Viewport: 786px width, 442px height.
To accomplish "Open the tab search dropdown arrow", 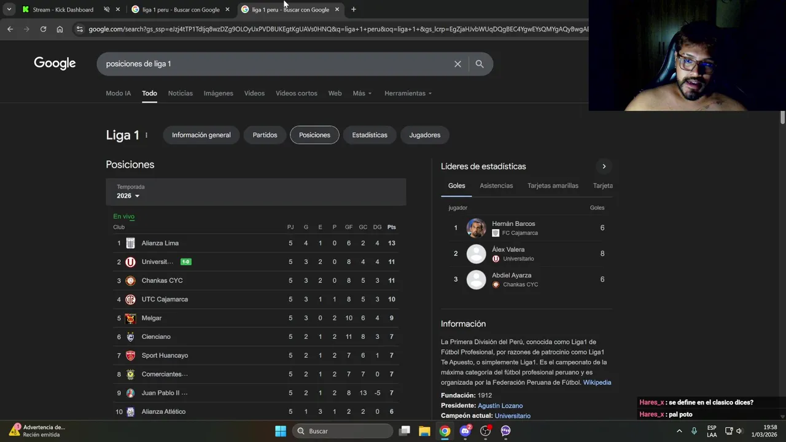I will 9,9.
